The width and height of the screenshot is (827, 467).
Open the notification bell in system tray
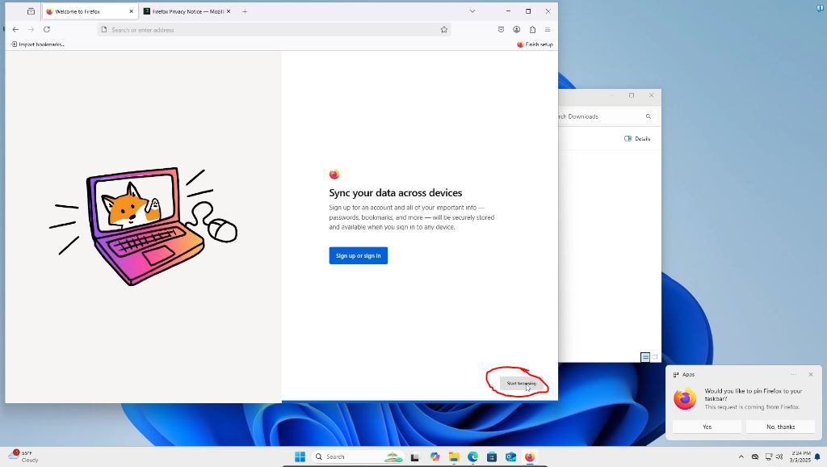tap(817, 456)
